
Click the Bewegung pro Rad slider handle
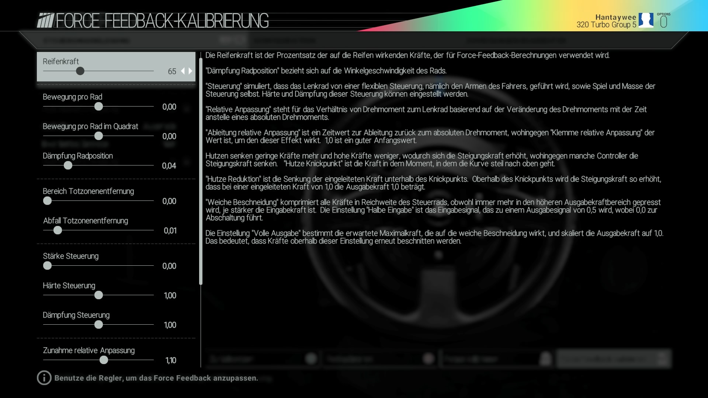98,107
